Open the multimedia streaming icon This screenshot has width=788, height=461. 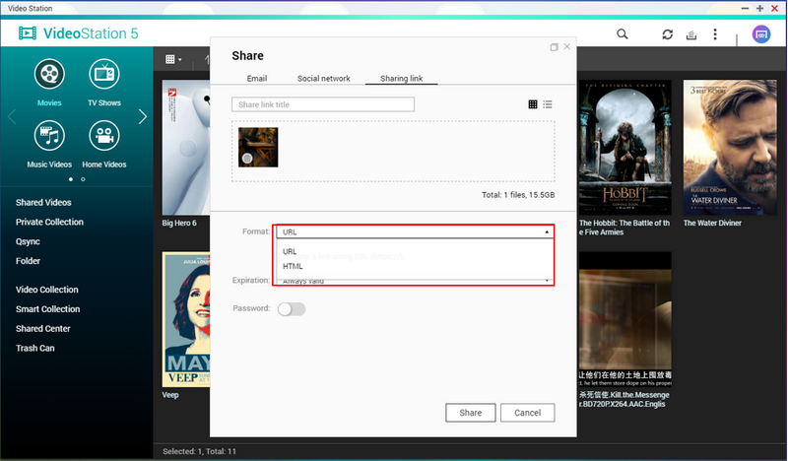691,34
